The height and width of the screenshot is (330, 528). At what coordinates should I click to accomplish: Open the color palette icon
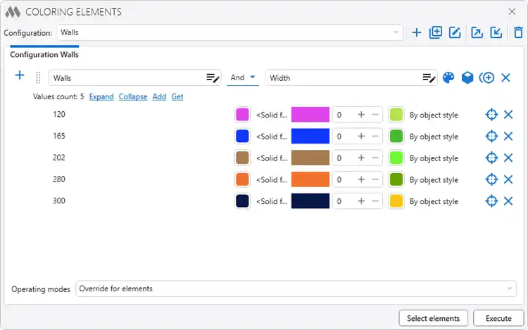448,77
